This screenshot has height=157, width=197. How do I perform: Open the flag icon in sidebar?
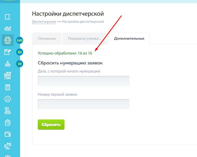click(x=8, y=17)
